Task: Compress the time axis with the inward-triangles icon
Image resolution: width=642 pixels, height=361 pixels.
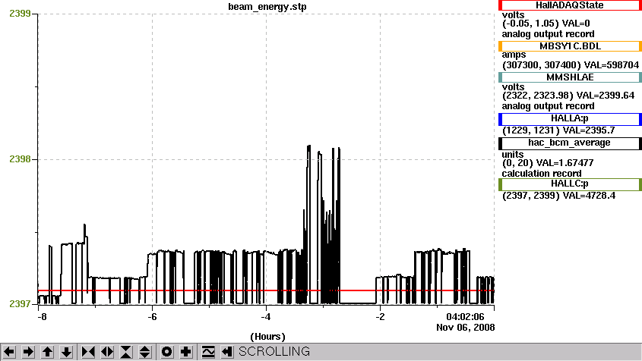Action: point(88,352)
